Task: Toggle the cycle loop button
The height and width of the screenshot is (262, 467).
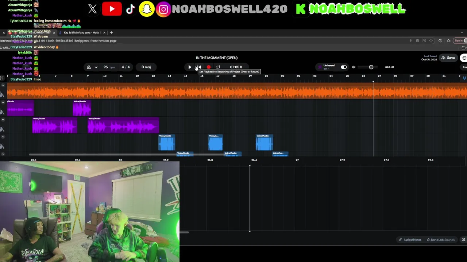Action: [218, 67]
